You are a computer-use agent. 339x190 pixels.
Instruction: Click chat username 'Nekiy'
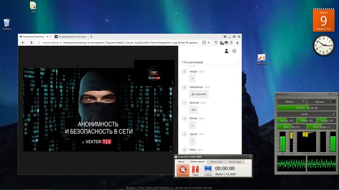tap(193, 149)
